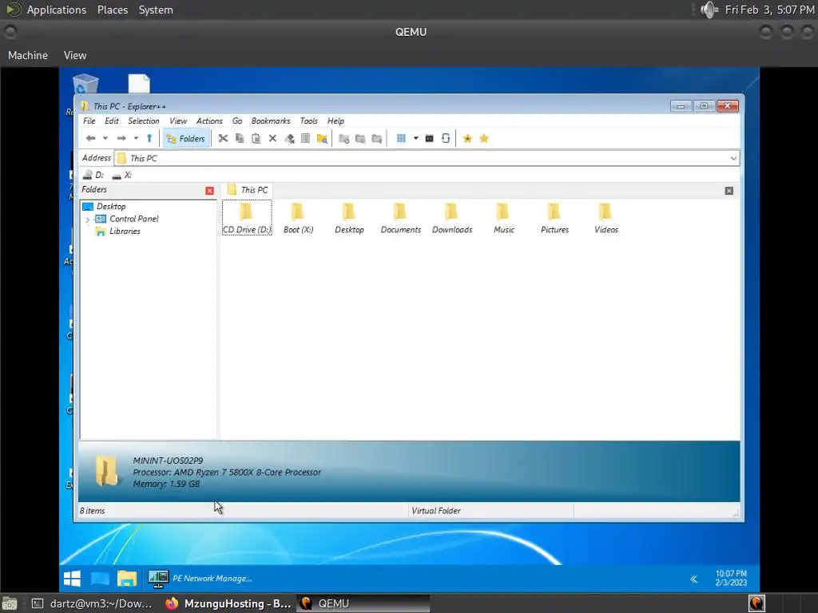The height and width of the screenshot is (613, 818).
Task: Open the QEMU Machine menu
Action: 28,55
